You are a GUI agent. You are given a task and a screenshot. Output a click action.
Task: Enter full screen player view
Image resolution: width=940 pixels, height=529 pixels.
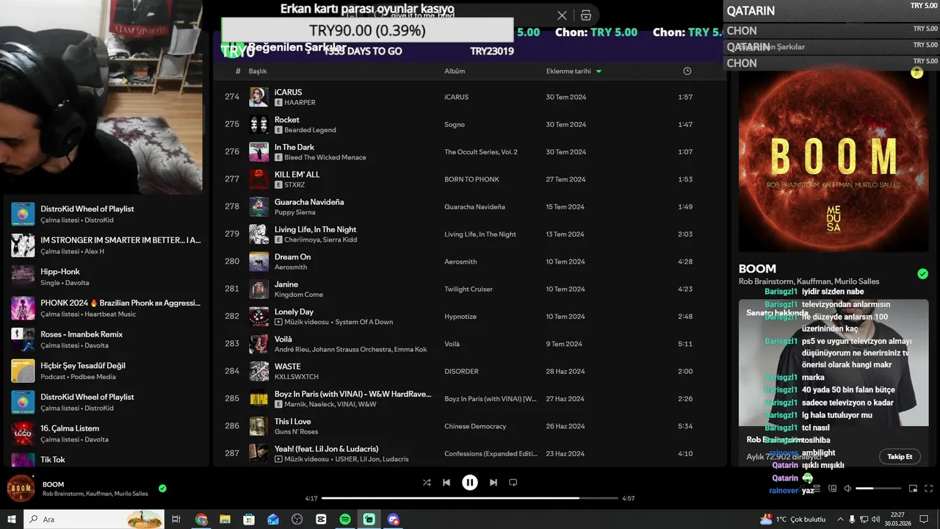click(929, 489)
